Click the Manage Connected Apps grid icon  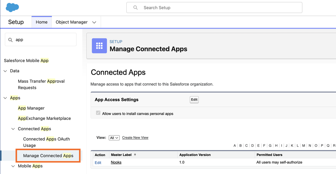click(x=99, y=46)
